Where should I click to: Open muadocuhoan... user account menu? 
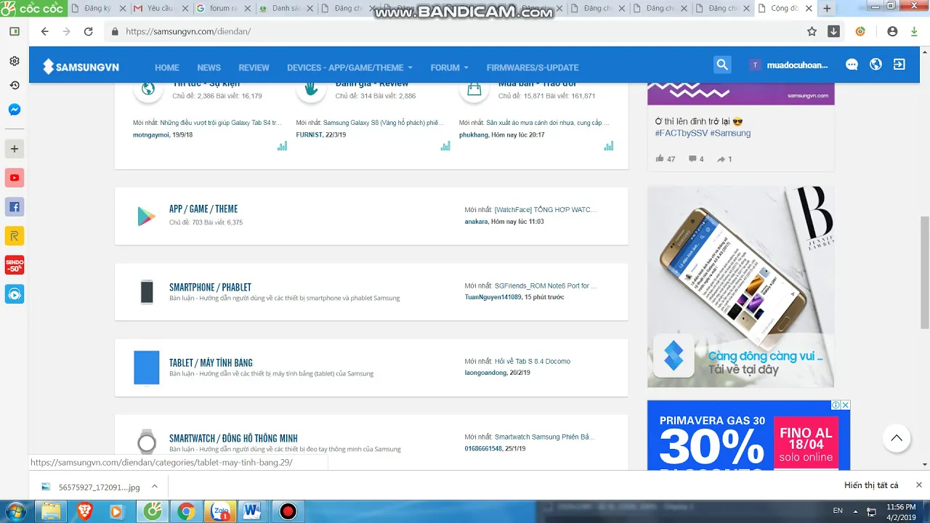tap(789, 65)
